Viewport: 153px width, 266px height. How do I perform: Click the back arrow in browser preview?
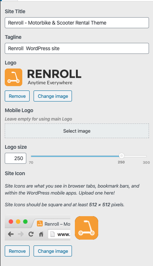click(11, 234)
